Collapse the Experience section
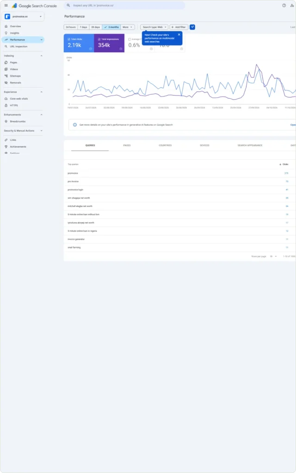The width and height of the screenshot is (296, 473). coord(41,92)
